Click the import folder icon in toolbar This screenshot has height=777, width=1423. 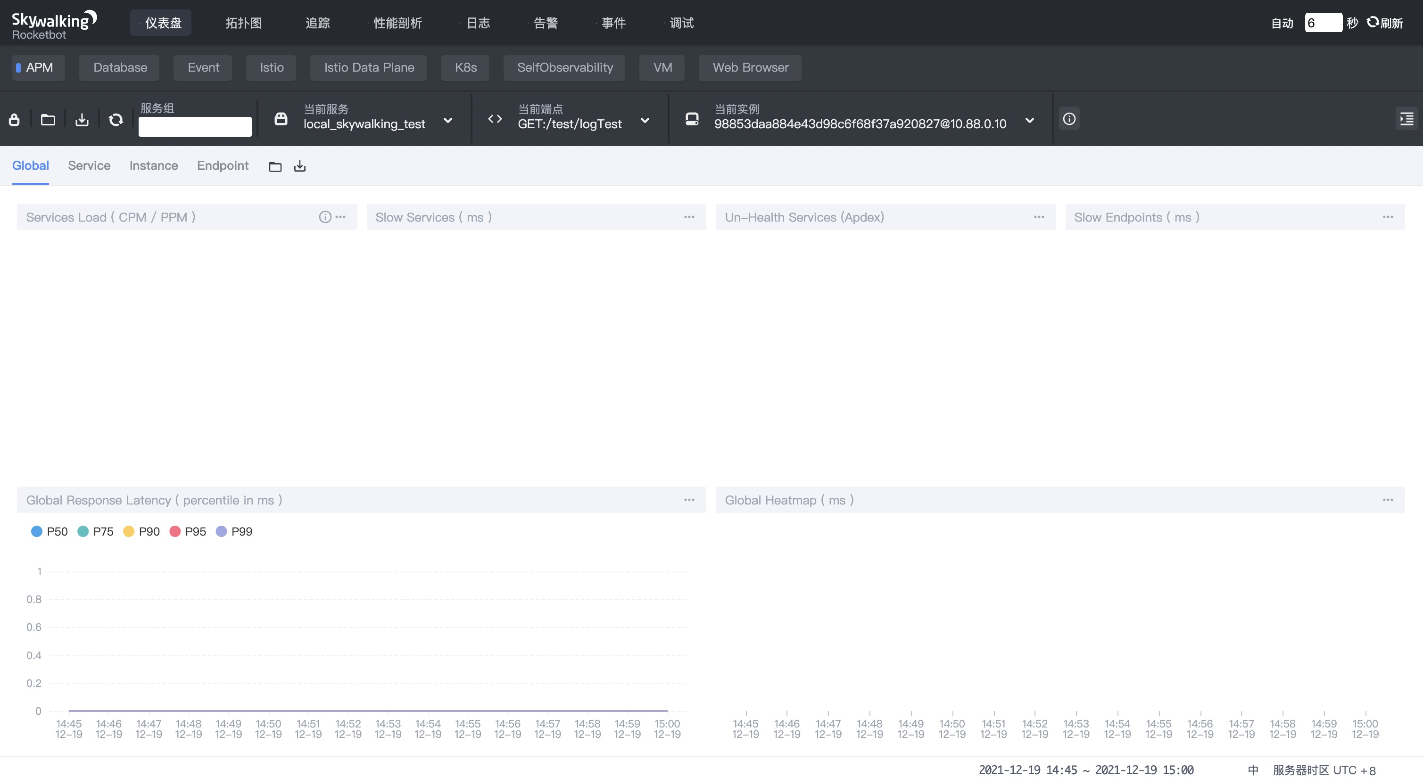[x=48, y=119]
